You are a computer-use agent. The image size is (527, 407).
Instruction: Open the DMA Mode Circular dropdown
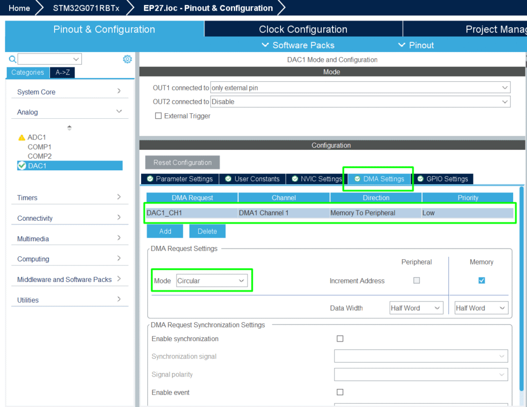[x=212, y=281]
